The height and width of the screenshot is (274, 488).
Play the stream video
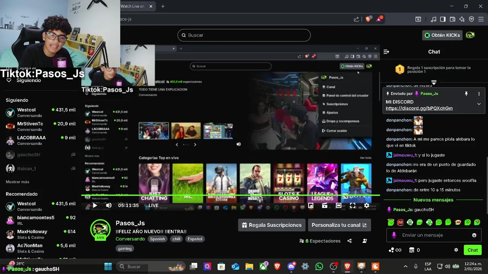(95, 205)
